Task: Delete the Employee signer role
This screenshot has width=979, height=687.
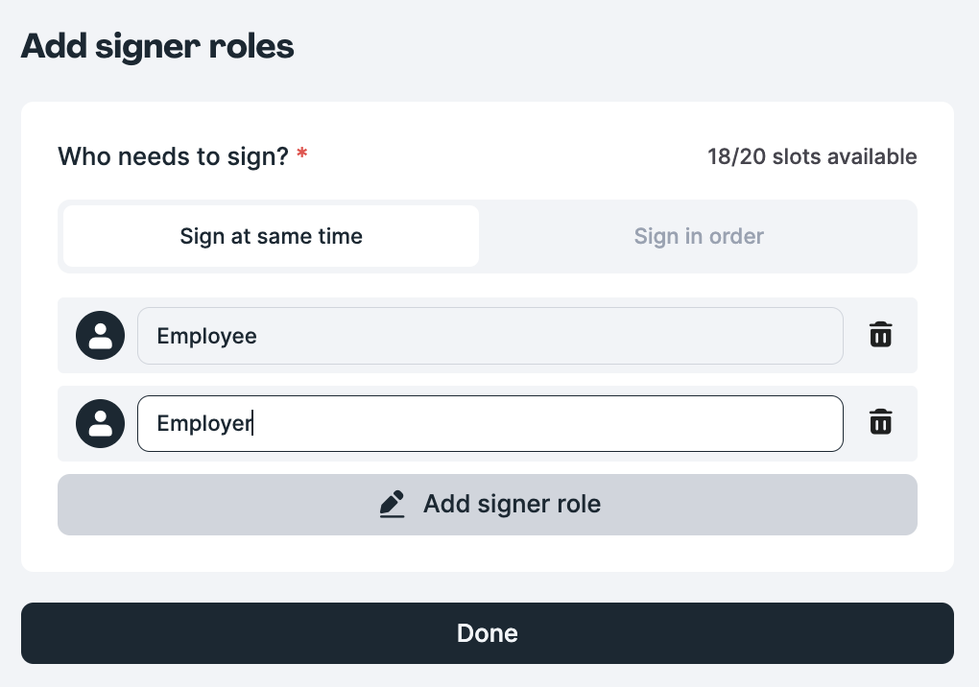Action: [880, 335]
